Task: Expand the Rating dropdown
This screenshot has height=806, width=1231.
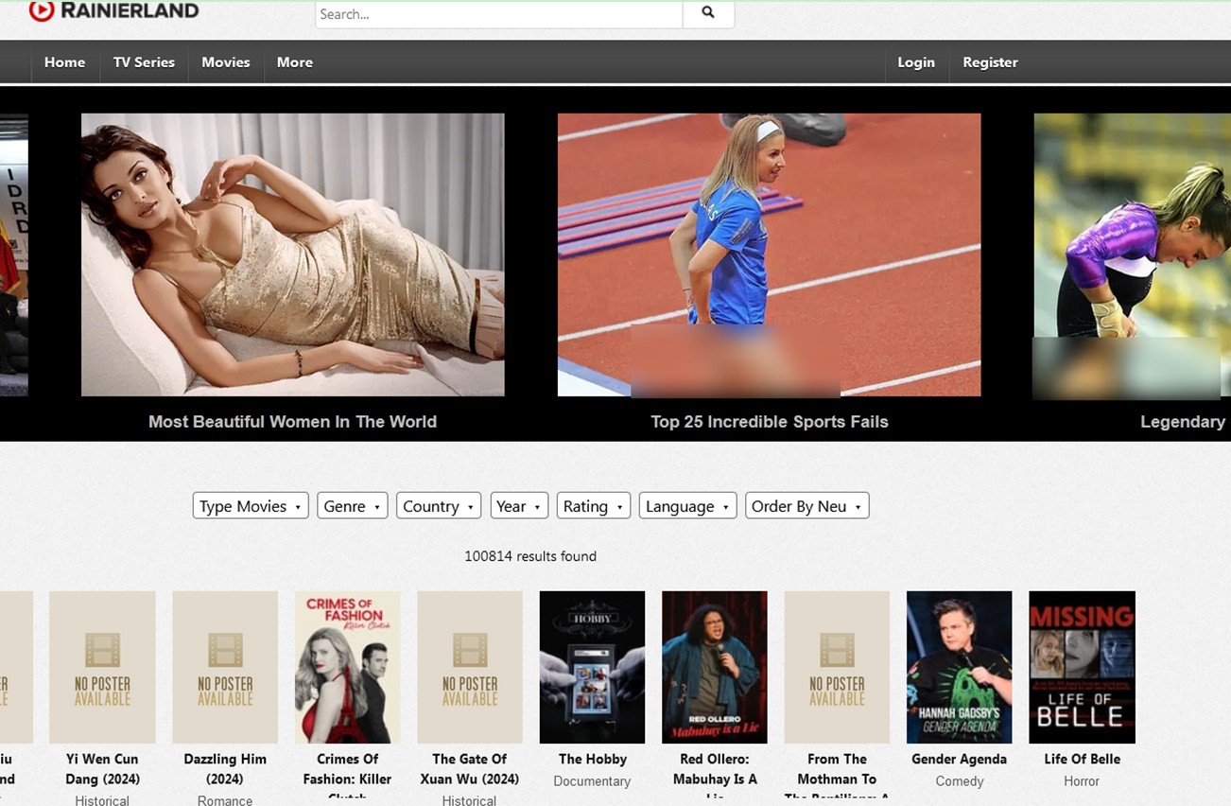Action: tap(594, 506)
